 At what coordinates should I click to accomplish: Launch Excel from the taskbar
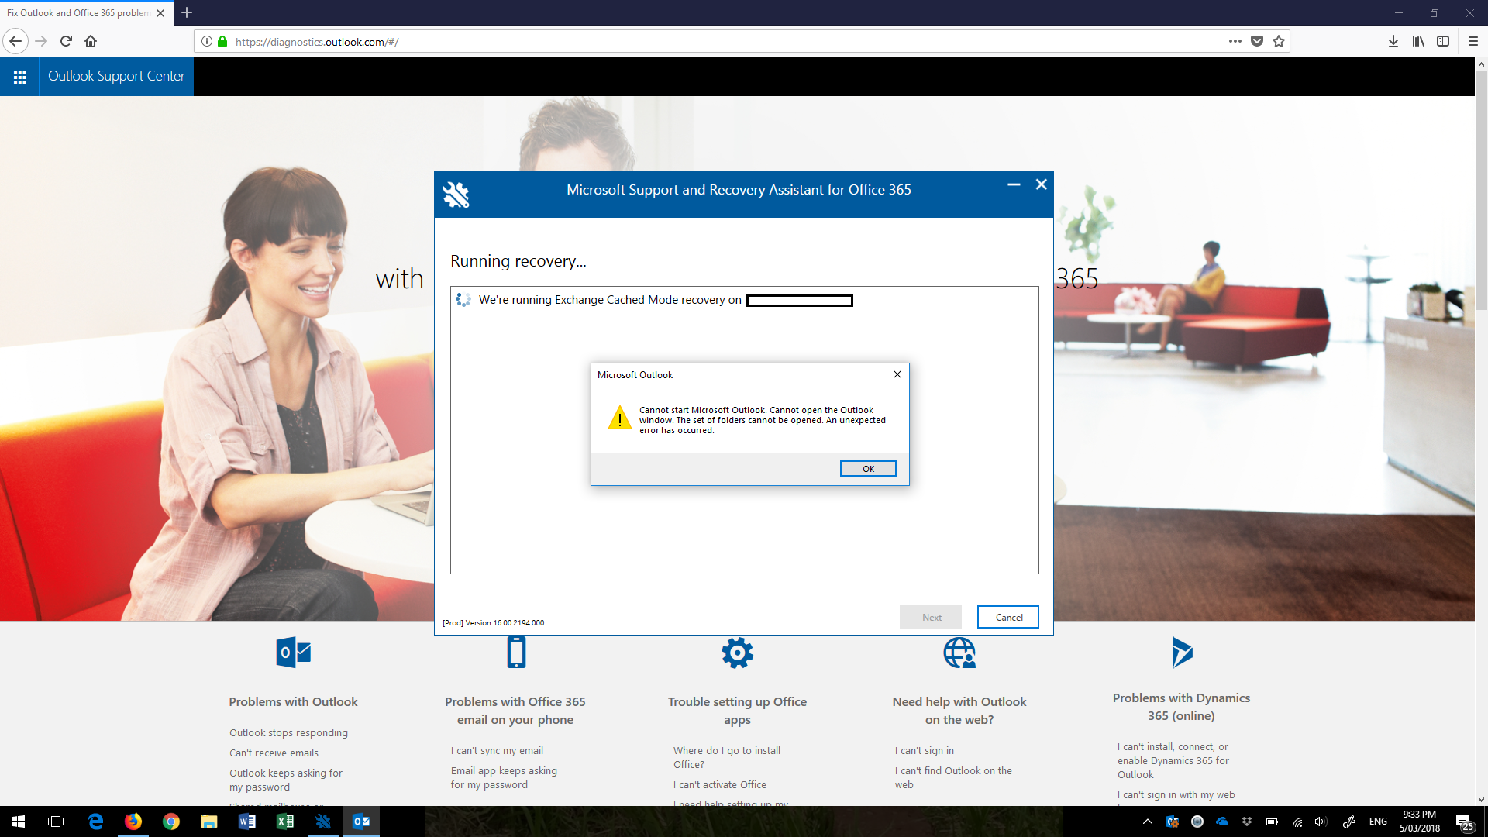point(285,821)
